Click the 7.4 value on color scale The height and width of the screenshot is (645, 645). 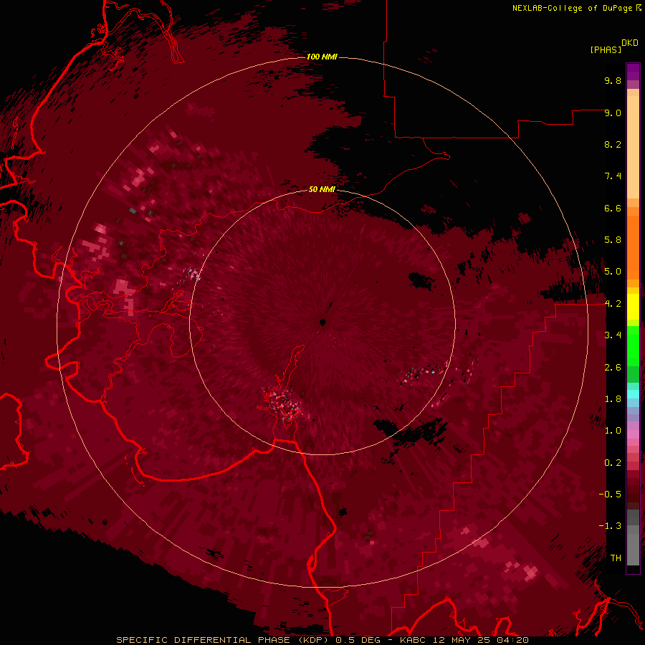pos(613,176)
